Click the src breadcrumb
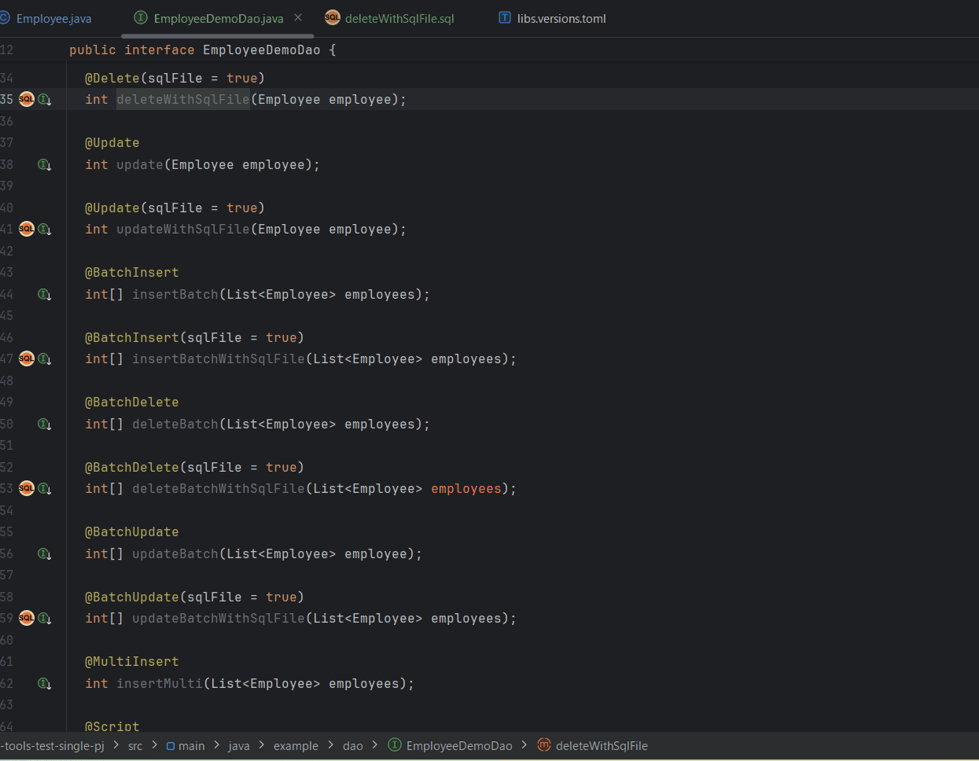The height and width of the screenshot is (761, 979). pyautogui.click(x=135, y=746)
